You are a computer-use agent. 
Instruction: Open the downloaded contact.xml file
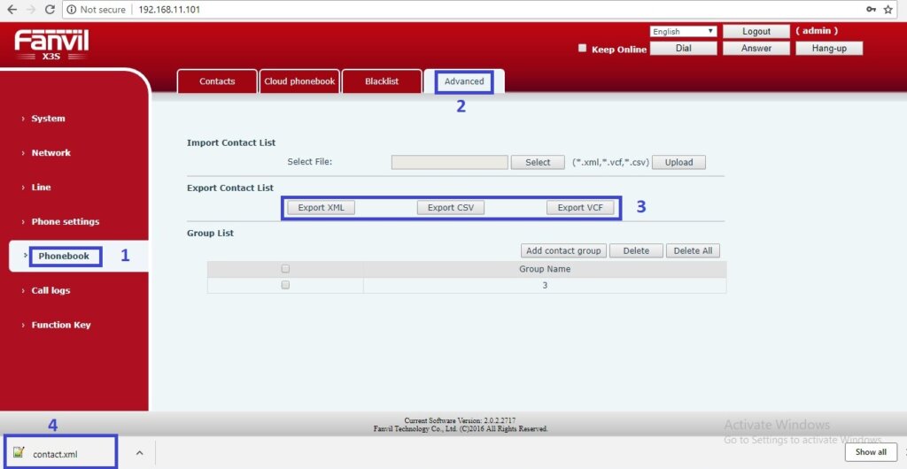[x=54, y=454]
